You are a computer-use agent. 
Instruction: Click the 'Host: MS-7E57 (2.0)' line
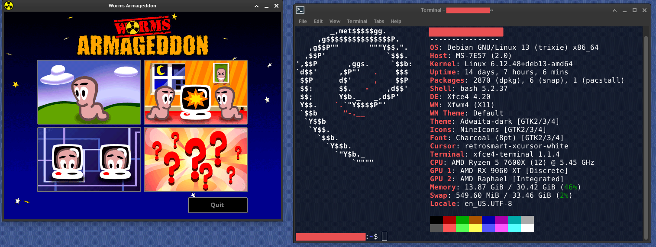coord(471,56)
